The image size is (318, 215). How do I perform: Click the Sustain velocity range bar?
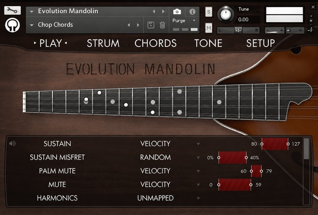coord(275,144)
